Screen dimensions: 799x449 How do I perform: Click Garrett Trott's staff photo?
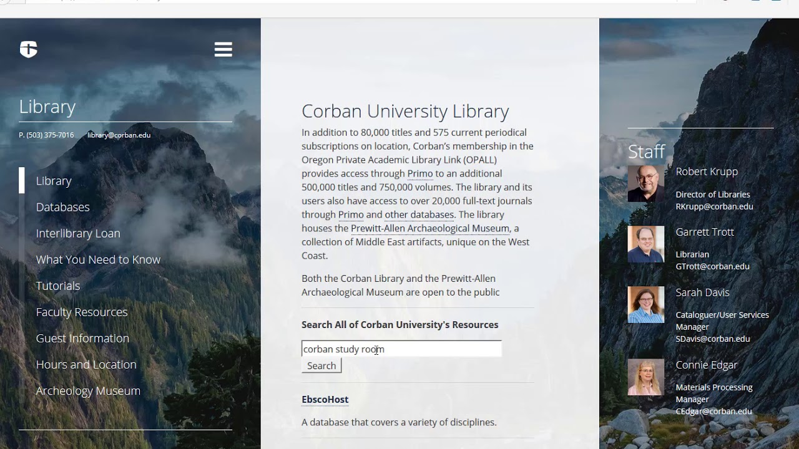(x=646, y=244)
